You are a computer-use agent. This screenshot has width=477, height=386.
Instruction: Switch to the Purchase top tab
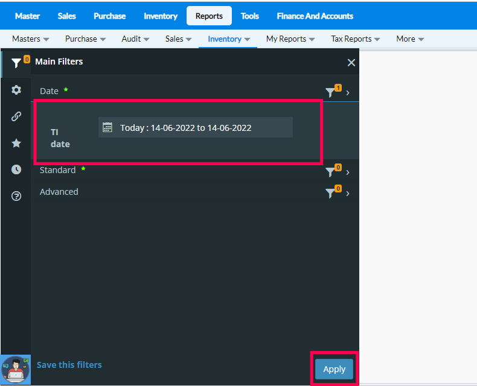109,16
